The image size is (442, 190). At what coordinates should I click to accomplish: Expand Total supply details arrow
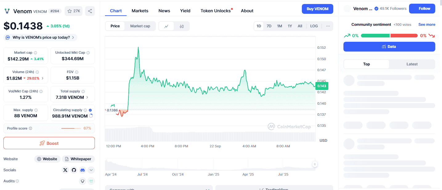[x=87, y=97]
